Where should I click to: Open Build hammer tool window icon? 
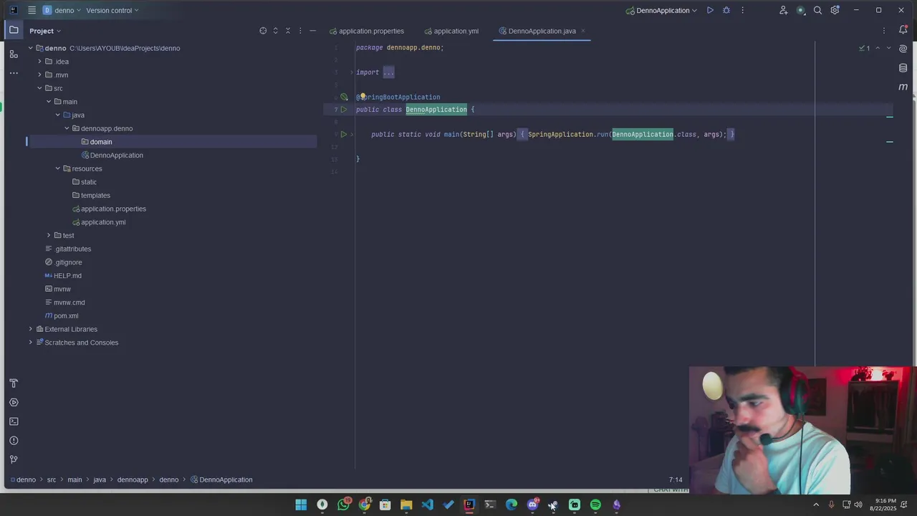click(14, 383)
